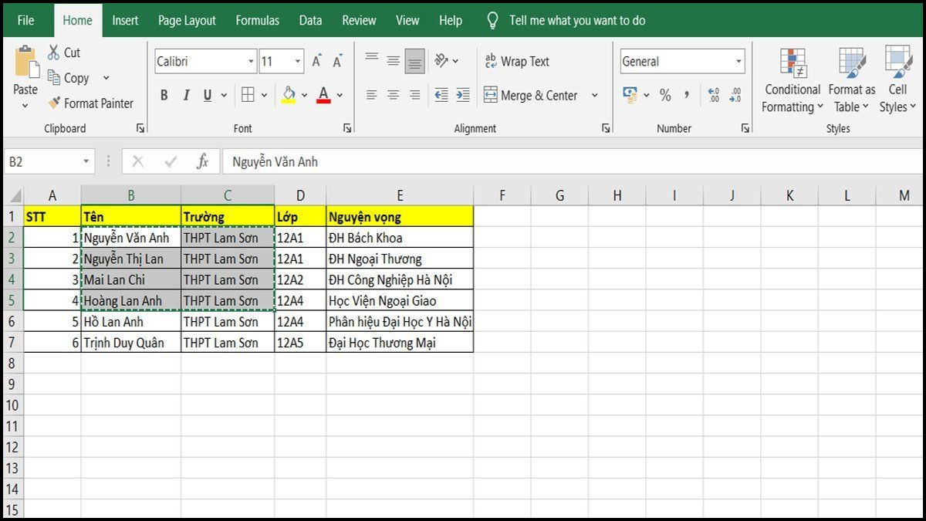Image resolution: width=926 pixels, height=521 pixels.
Task: Align text left
Action: pos(372,95)
